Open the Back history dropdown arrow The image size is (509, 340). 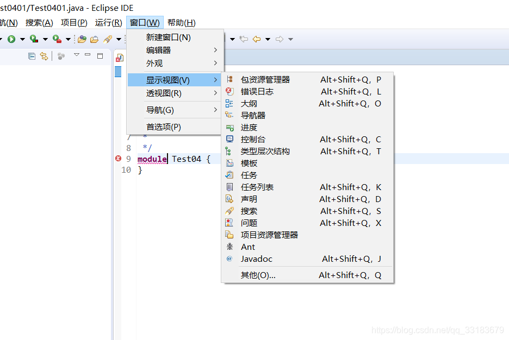click(x=268, y=40)
